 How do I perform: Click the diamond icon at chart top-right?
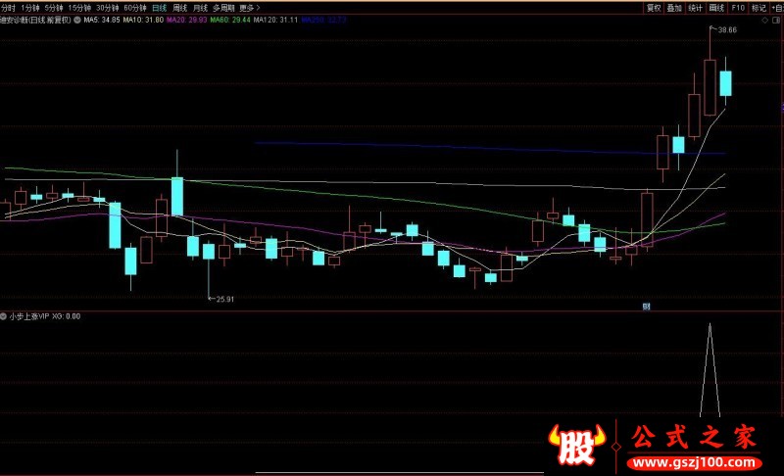tap(764, 21)
